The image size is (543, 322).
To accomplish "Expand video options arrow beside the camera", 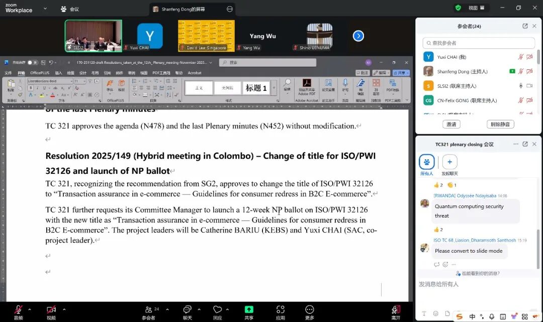I will 64,309.
